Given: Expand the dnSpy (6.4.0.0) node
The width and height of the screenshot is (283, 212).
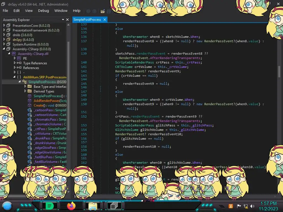Looking at the screenshot, I should pyautogui.click(x=4, y=39).
